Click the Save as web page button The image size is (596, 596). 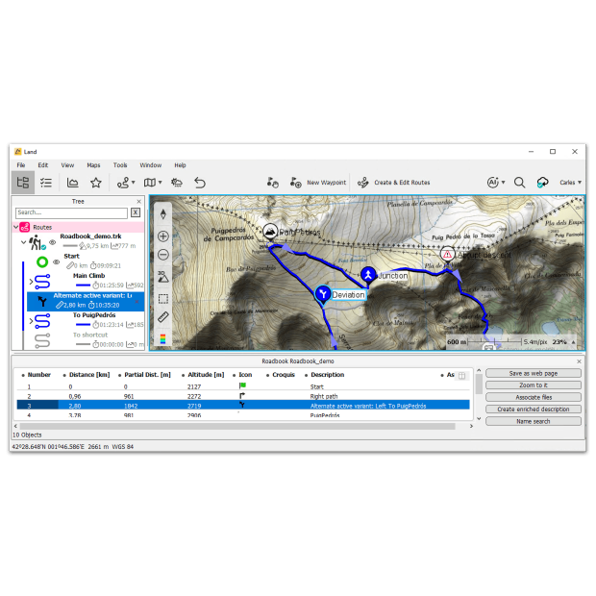(x=534, y=373)
